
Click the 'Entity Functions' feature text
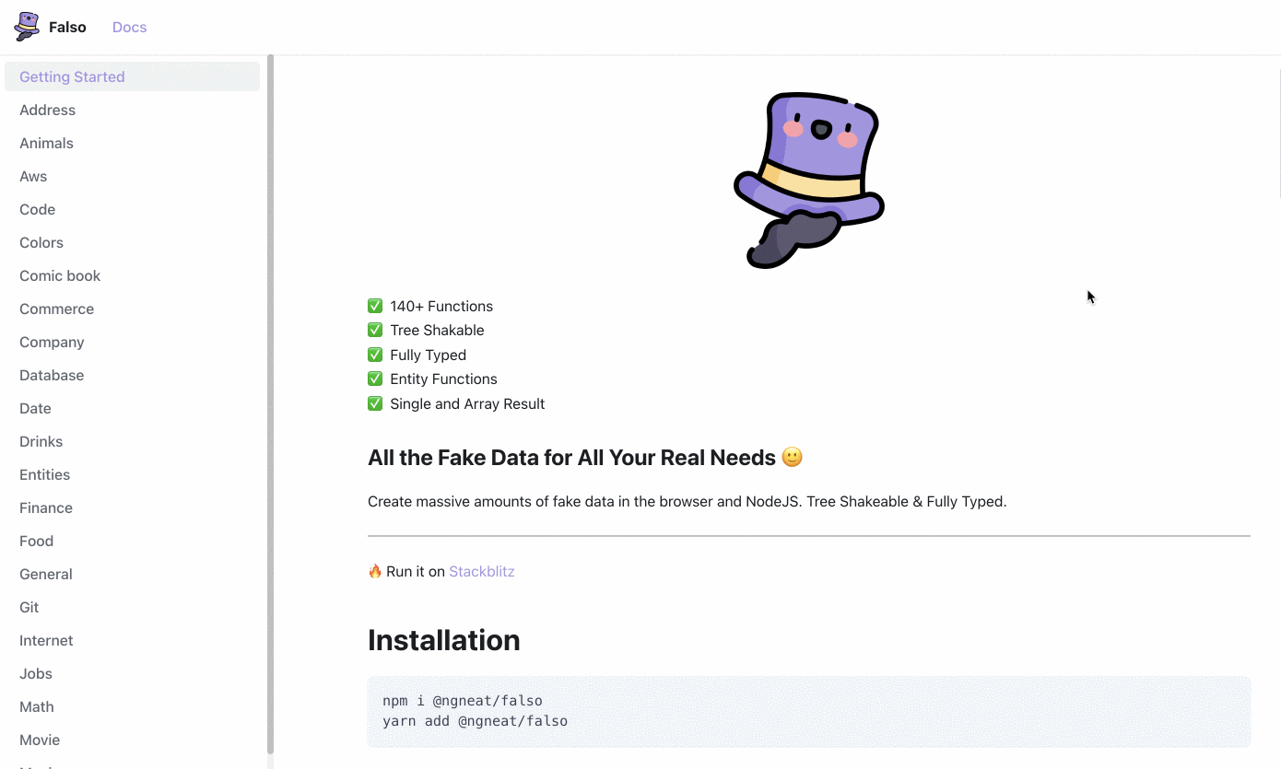click(443, 379)
